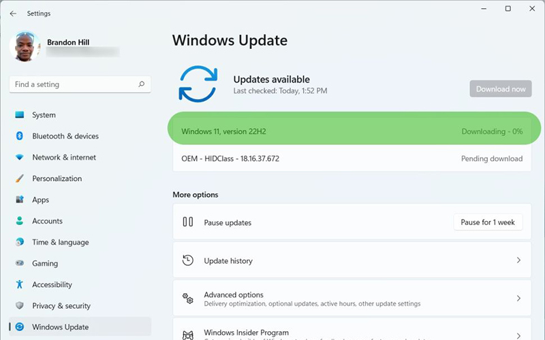Open Windows Insider Program
545x340 pixels.
point(352,329)
